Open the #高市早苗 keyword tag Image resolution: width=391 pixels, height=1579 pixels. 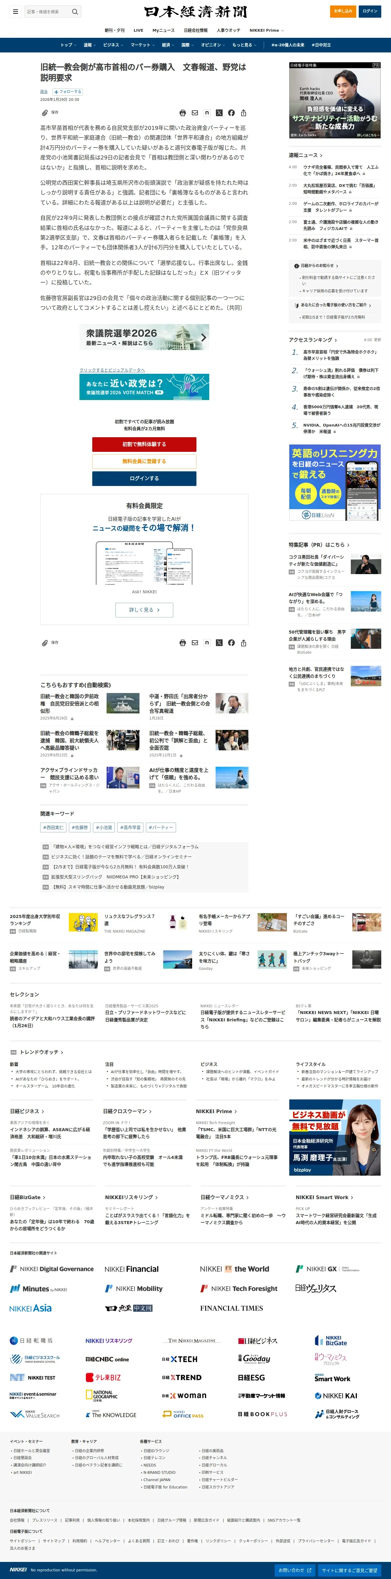click(x=130, y=827)
